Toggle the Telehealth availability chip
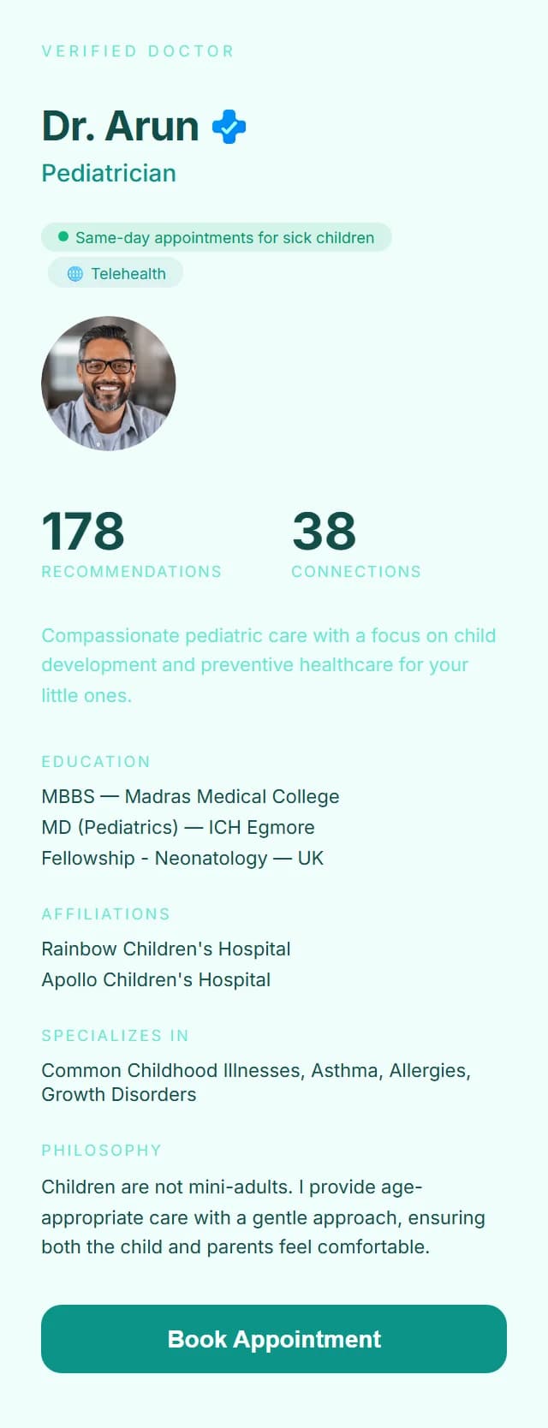This screenshot has width=548, height=1428. point(116,274)
